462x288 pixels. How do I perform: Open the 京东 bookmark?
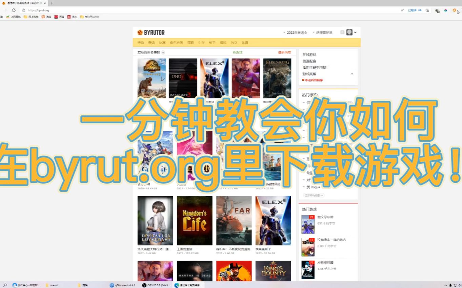pos(72,17)
